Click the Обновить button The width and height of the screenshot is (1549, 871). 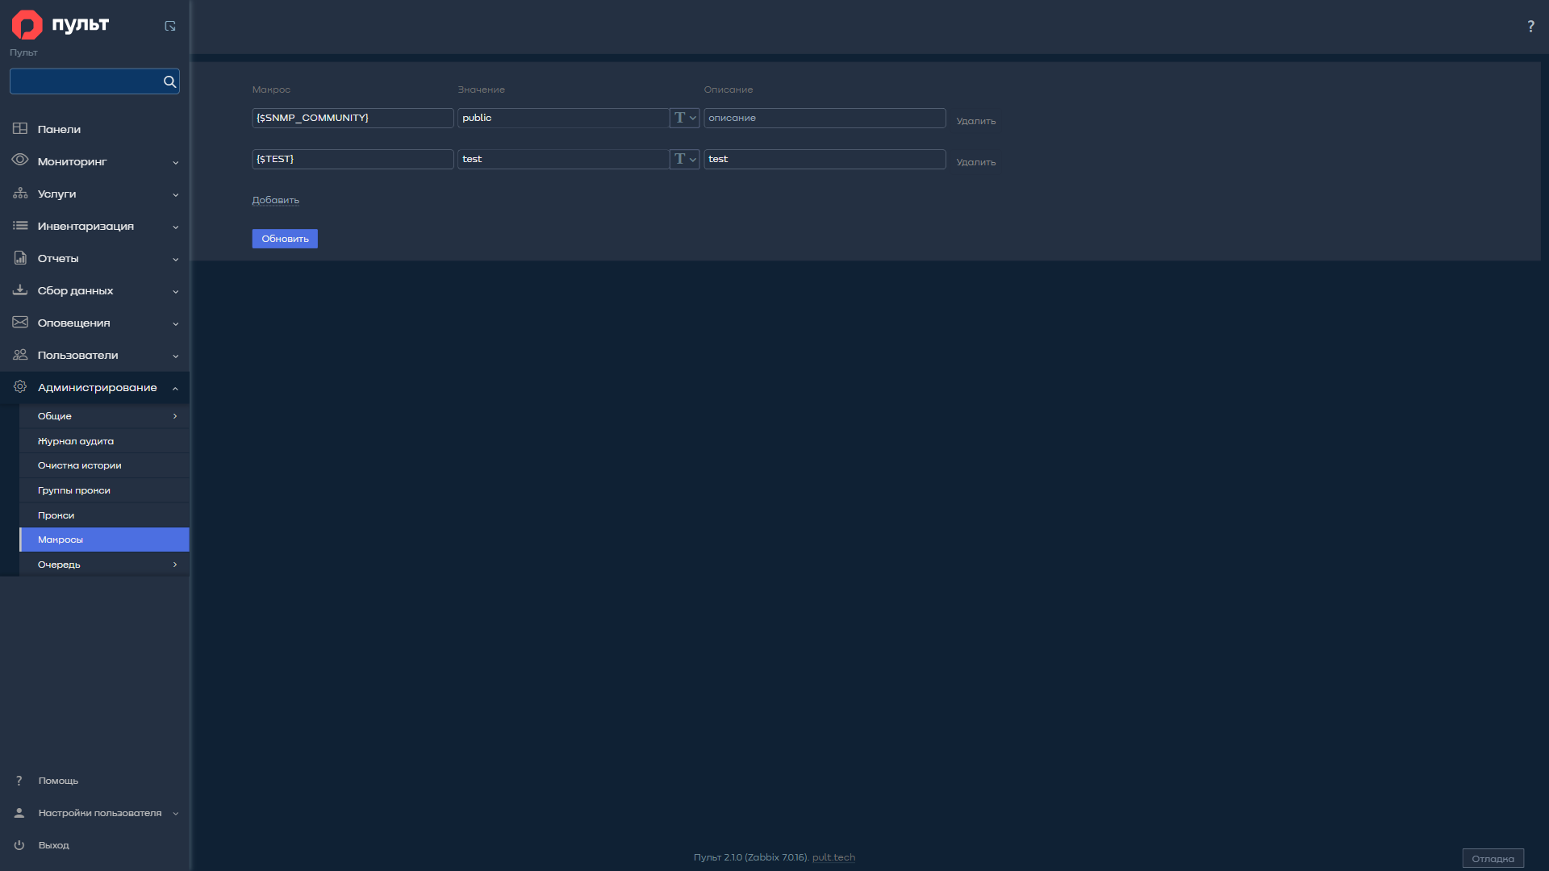click(x=285, y=239)
